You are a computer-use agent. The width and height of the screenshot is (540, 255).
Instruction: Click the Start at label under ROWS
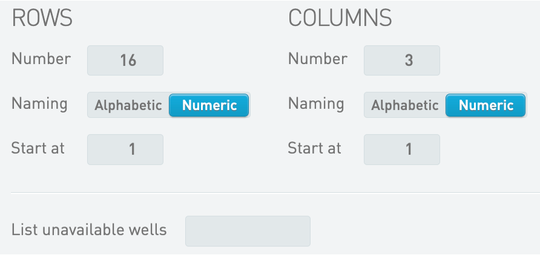pos(38,148)
